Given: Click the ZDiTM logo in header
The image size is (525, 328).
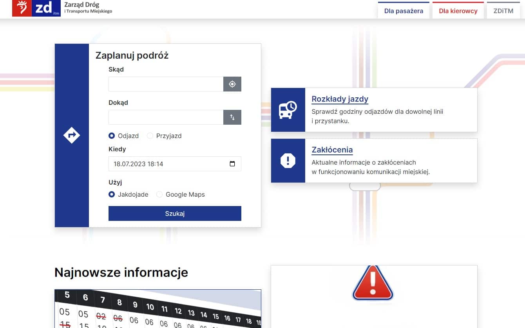Looking at the screenshot, I should [62, 8].
